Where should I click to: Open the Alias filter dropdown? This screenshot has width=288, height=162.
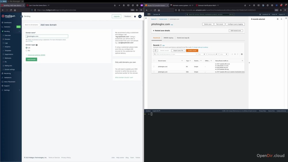[223, 54]
